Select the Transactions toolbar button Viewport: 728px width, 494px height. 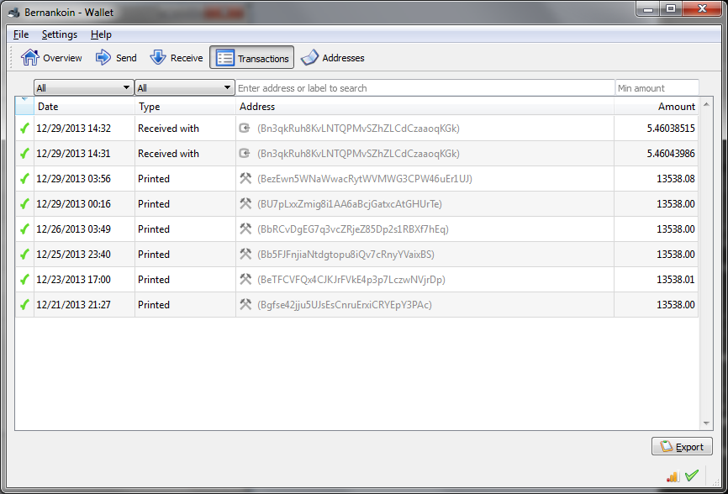(251, 57)
